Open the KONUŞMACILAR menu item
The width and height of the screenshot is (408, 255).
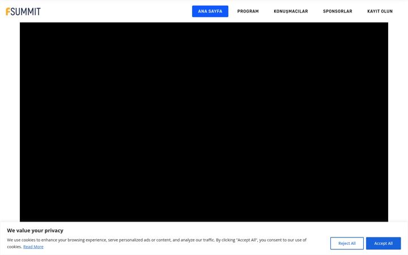click(291, 11)
